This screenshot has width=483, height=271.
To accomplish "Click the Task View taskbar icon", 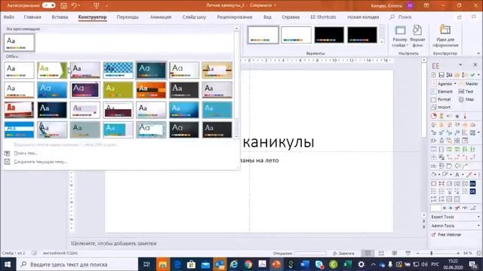I will point(146,264).
